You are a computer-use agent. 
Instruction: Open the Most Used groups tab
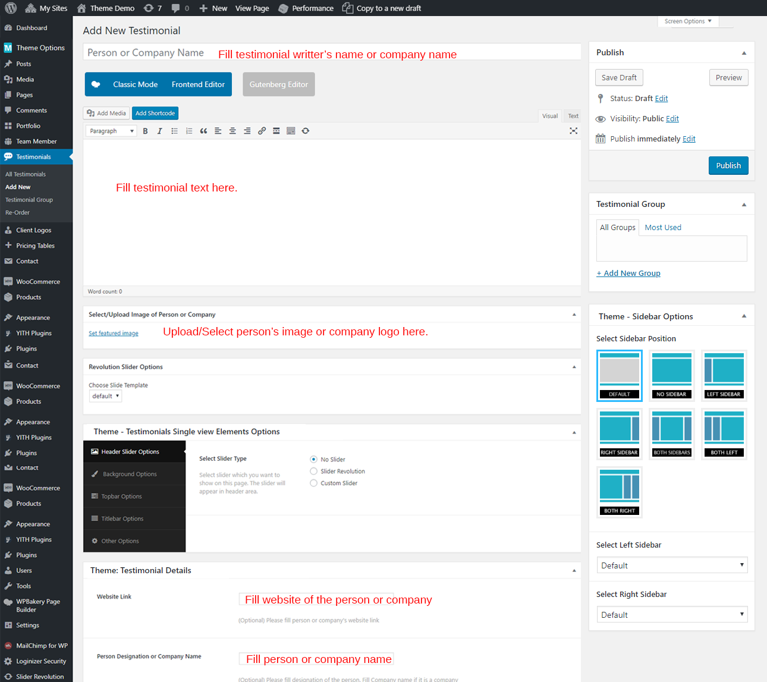[x=662, y=227]
